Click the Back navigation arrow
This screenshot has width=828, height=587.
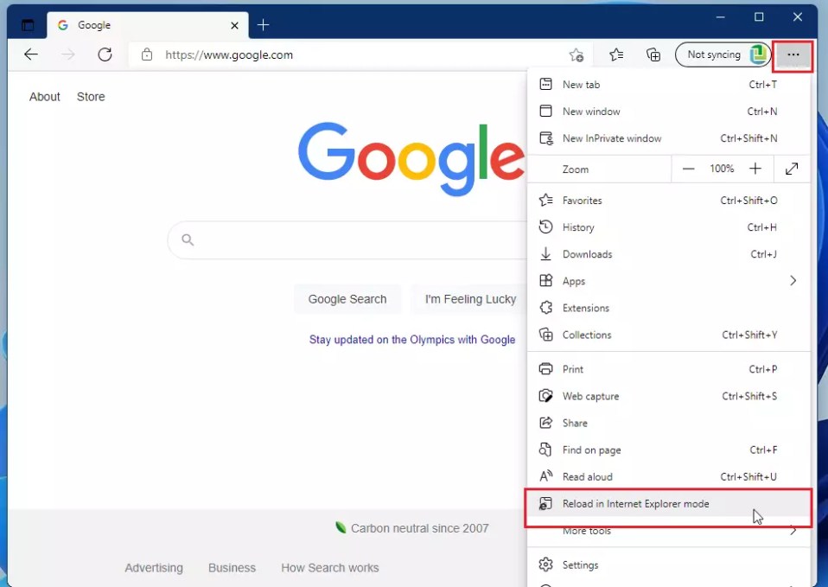(31, 54)
